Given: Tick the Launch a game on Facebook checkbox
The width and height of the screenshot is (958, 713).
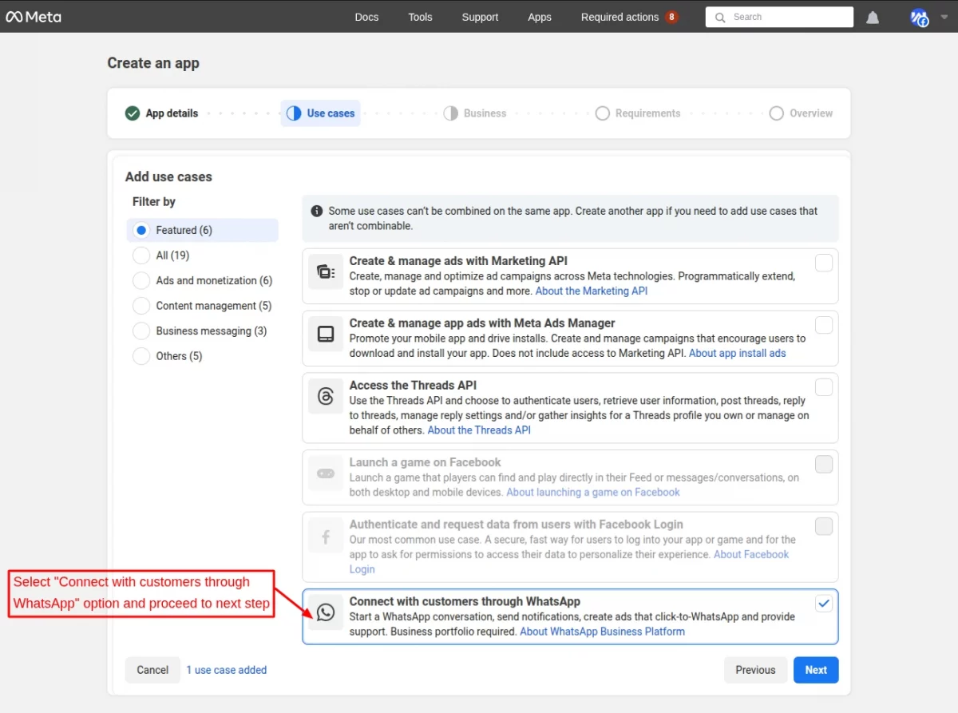Looking at the screenshot, I should (824, 464).
